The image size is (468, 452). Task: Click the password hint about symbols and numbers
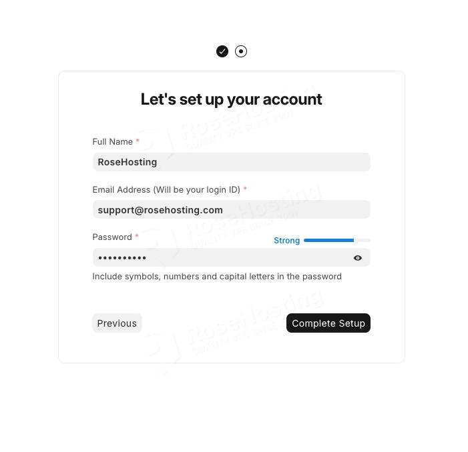(x=217, y=277)
